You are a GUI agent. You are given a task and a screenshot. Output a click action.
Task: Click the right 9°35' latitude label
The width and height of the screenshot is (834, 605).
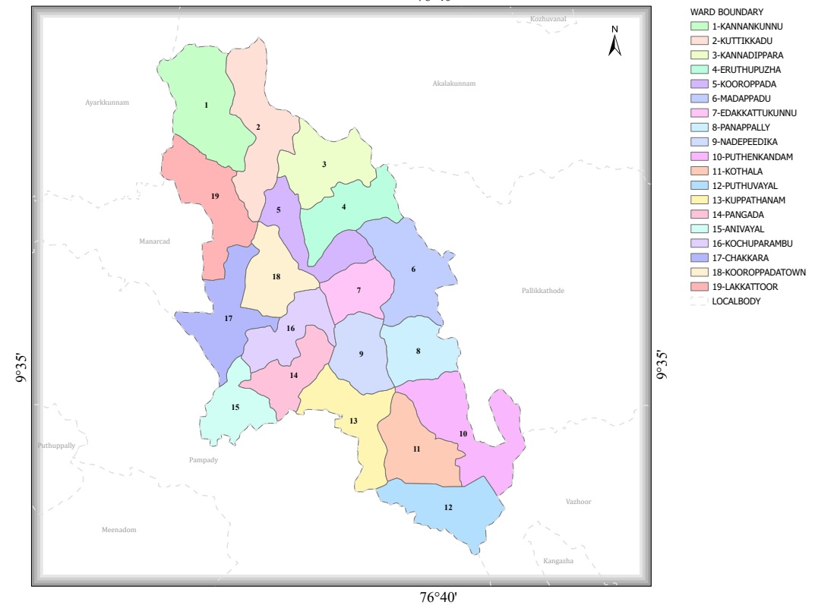661,364
